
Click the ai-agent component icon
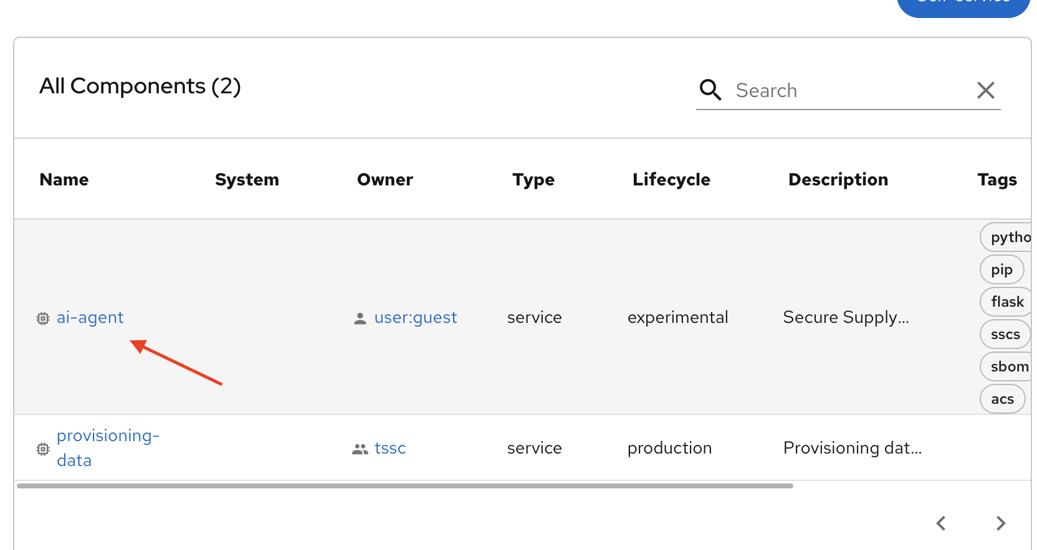tap(43, 319)
